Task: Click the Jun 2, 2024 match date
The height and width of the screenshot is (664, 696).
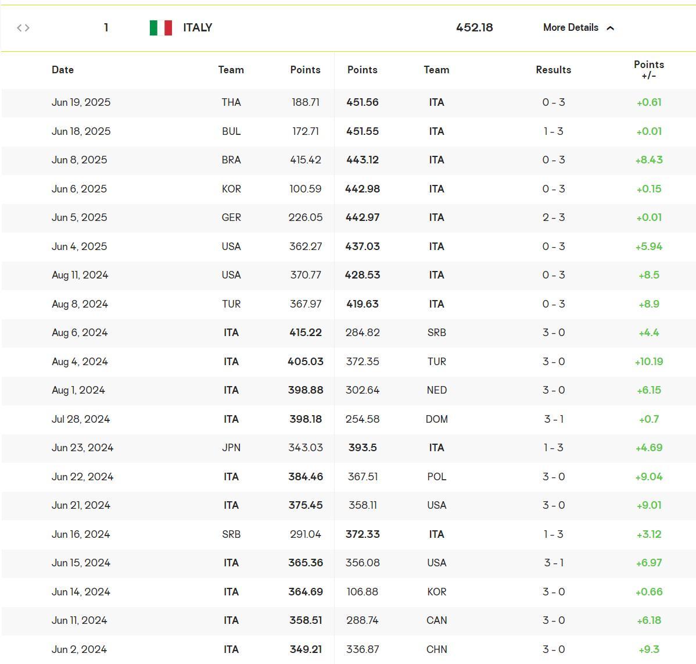Action: [79, 649]
